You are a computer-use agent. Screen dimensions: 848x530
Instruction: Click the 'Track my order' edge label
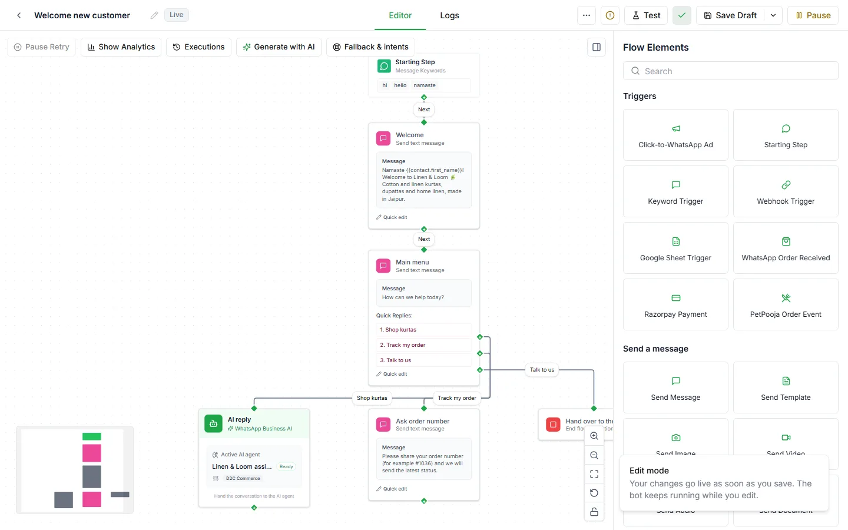click(457, 398)
